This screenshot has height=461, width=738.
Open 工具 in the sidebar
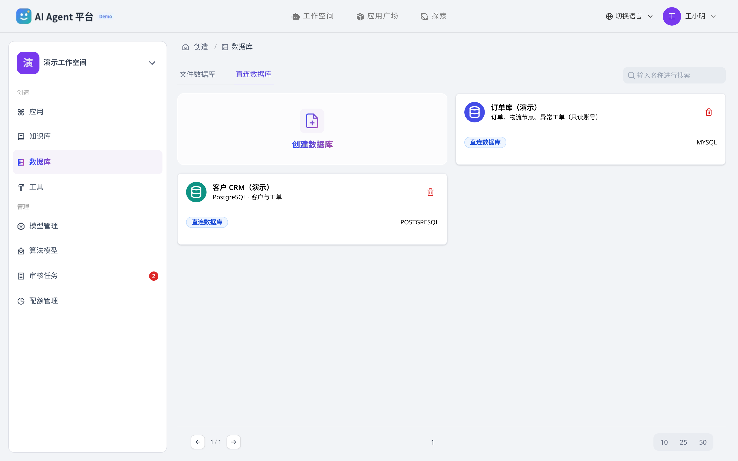(x=88, y=187)
